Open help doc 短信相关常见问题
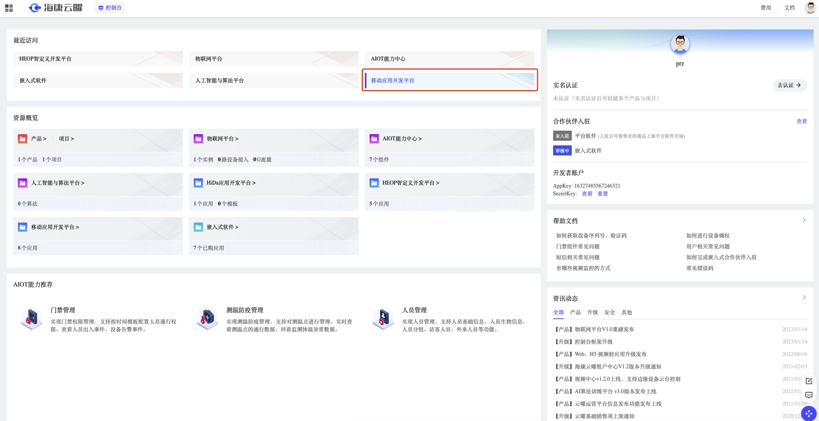Screen dimensions: 819x421 click(578, 257)
